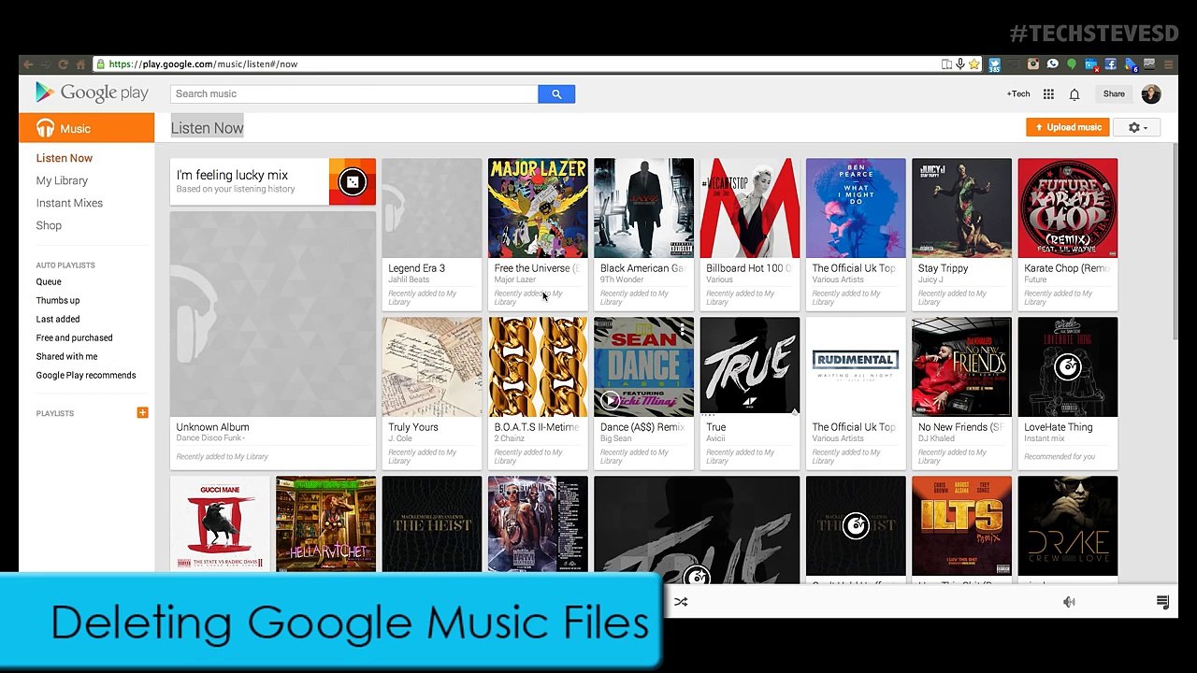Click the Google Play logo
Screen dimensions: 1197x673
92,93
